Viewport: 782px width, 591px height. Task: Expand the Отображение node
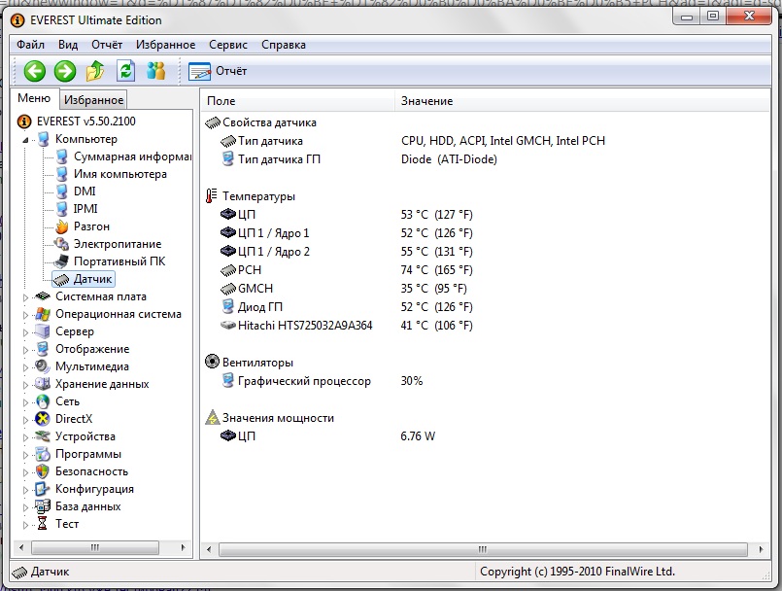25,349
